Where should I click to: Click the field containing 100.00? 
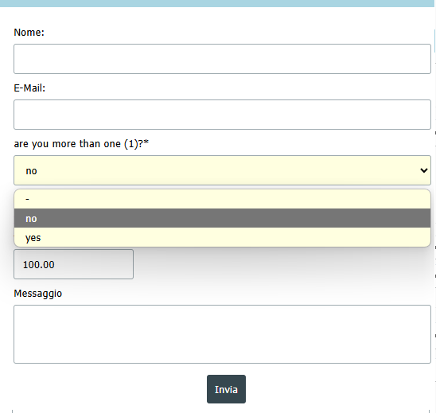click(73, 264)
